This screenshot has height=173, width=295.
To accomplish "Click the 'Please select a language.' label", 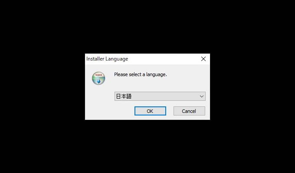I will tap(141, 74).
